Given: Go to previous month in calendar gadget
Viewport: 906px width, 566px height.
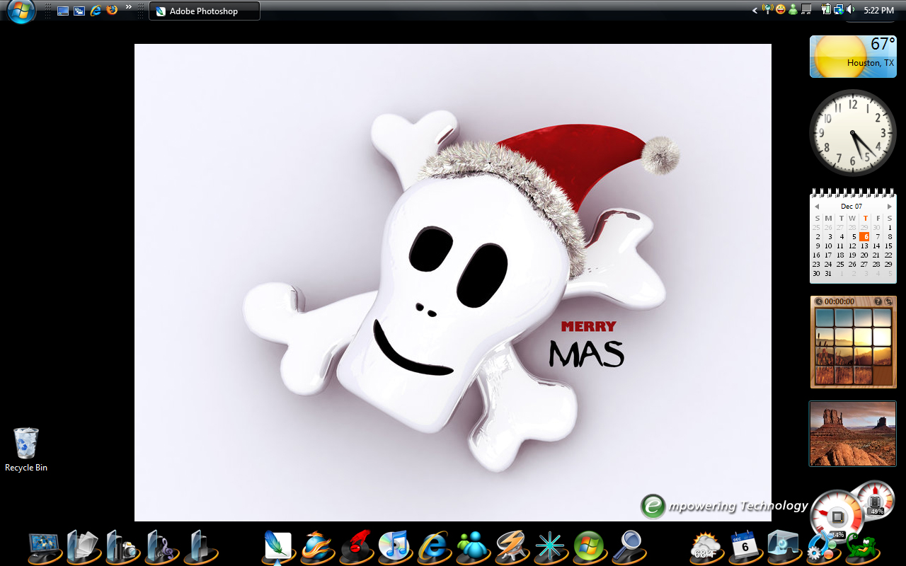Looking at the screenshot, I should (x=817, y=207).
